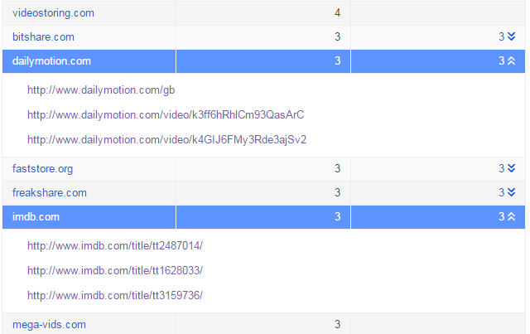Collapse the dailymotion.com URL list chevron
Image resolution: width=530 pixels, height=334 pixels.
pos(511,61)
